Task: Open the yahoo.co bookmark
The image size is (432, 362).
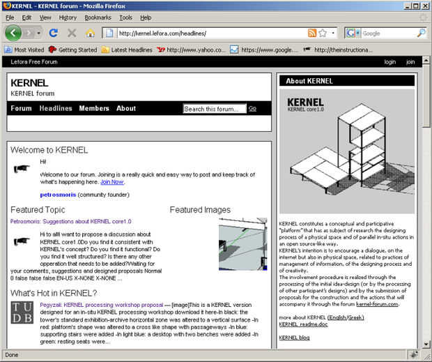Action: coord(191,50)
